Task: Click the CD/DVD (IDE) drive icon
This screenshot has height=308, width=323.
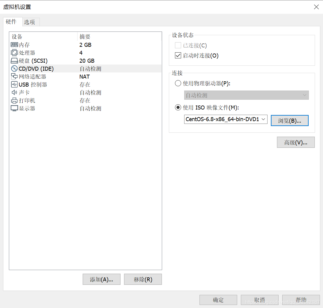Action: [14, 69]
